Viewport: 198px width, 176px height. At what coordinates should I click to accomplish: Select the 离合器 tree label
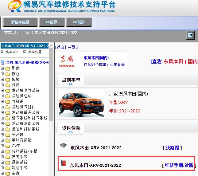(x=18, y=135)
